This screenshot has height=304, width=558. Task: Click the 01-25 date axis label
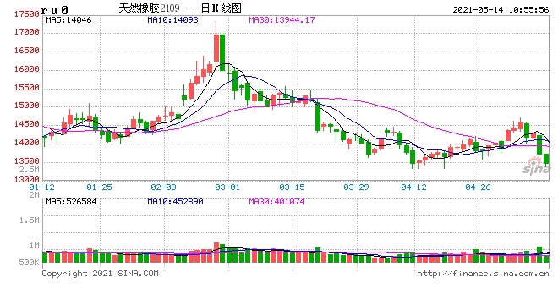(x=99, y=187)
